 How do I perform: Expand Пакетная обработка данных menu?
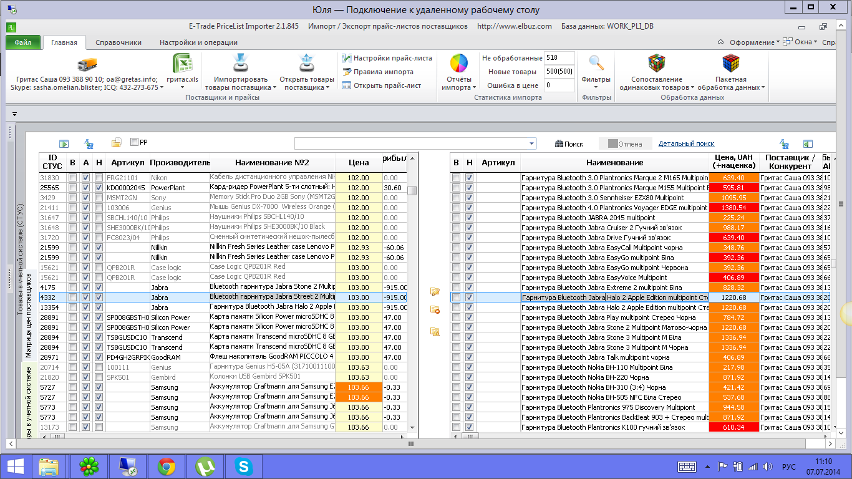coord(730,73)
